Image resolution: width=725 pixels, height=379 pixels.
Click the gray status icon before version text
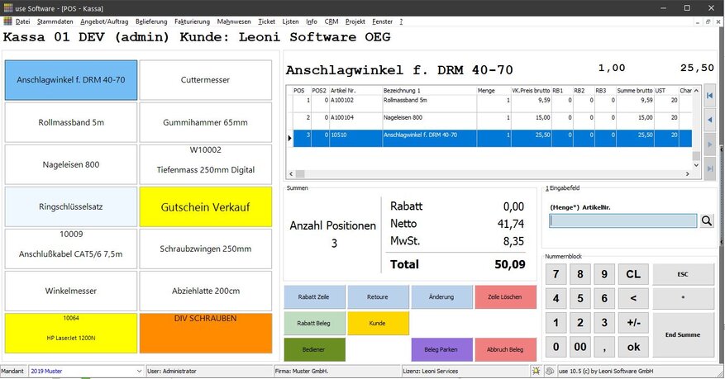[x=551, y=372]
